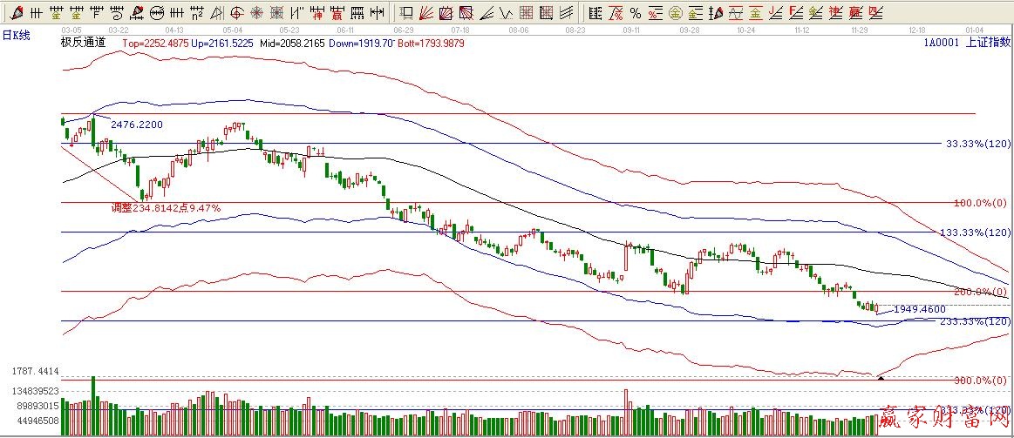Screen dimensions: 1014x438
Task: Click the red 赢 character tool icon
Action: tap(337, 13)
